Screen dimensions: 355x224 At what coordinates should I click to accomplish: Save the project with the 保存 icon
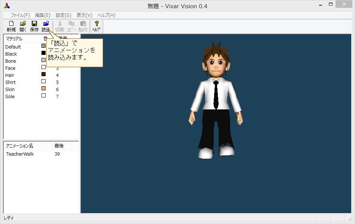point(34,26)
